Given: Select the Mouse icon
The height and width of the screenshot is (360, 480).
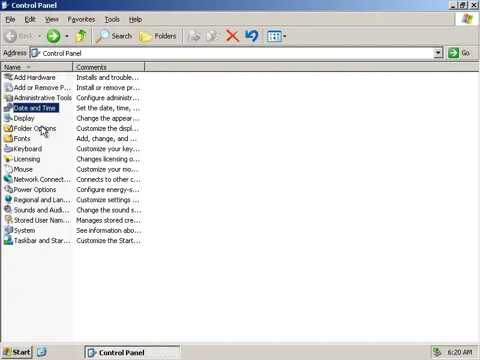Looking at the screenshot, I should click(x=8, y=169).
